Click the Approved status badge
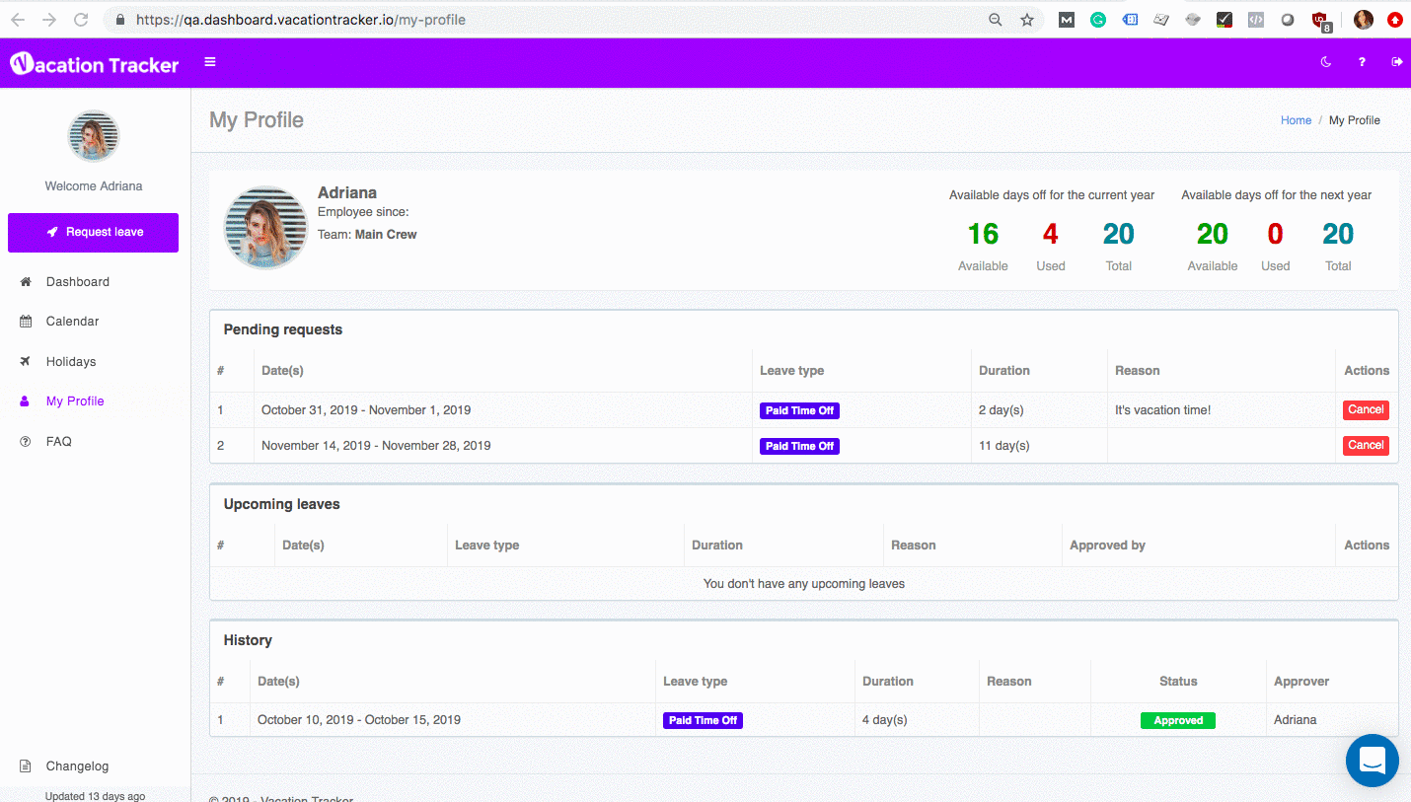The image size is (1411, 802). (x=1178, y=721)
